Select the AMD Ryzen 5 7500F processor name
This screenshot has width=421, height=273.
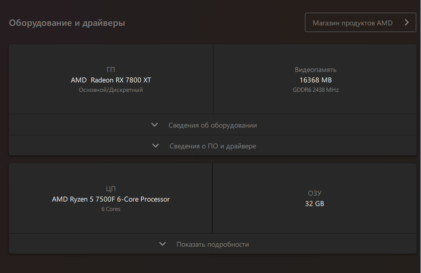point(111,199)
